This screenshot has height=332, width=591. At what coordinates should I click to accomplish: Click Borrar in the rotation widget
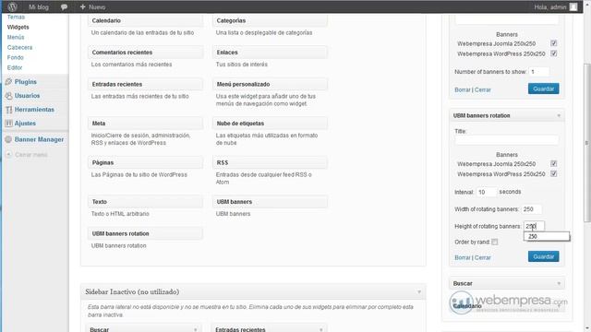[463, 258]
